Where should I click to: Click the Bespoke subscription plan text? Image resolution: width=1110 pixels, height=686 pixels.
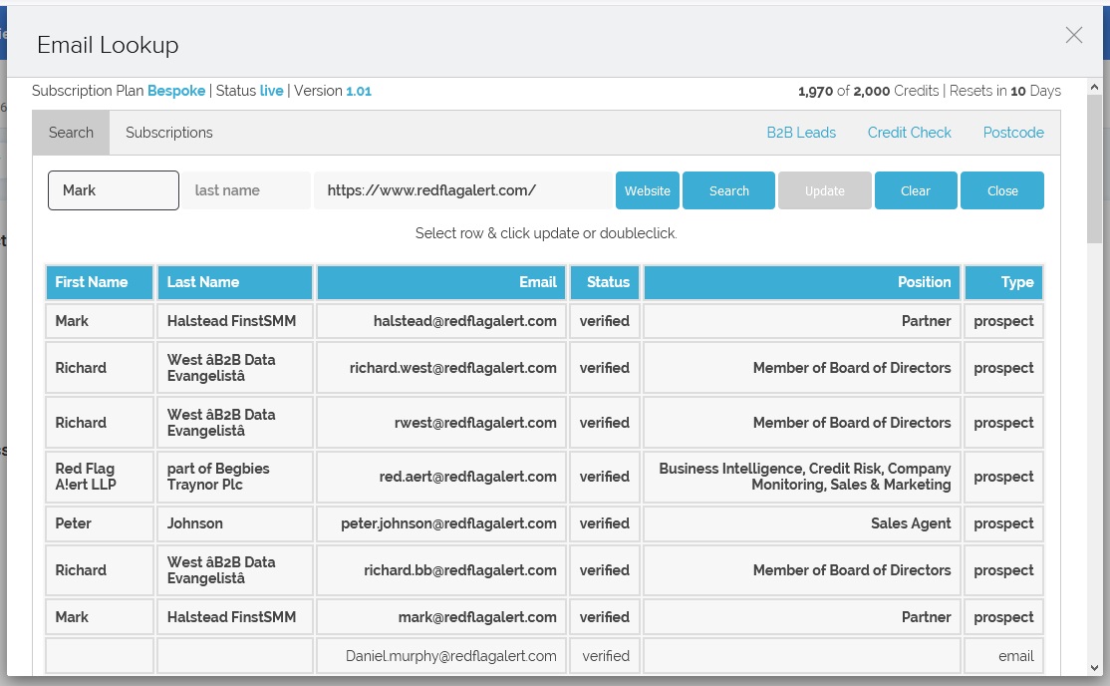176,91
